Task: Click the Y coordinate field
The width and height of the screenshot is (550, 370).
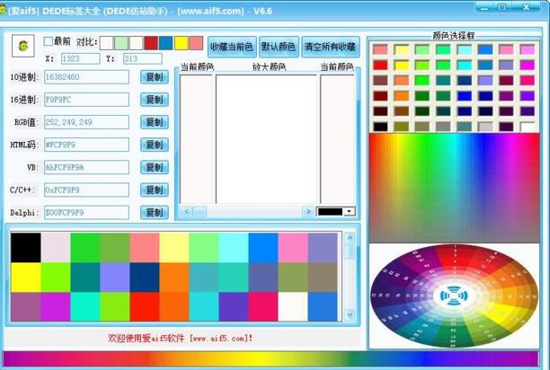Action: coord(142,58)
